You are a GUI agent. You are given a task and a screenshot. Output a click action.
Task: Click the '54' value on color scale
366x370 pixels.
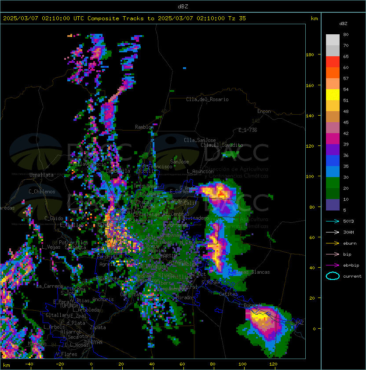point(346,90)
